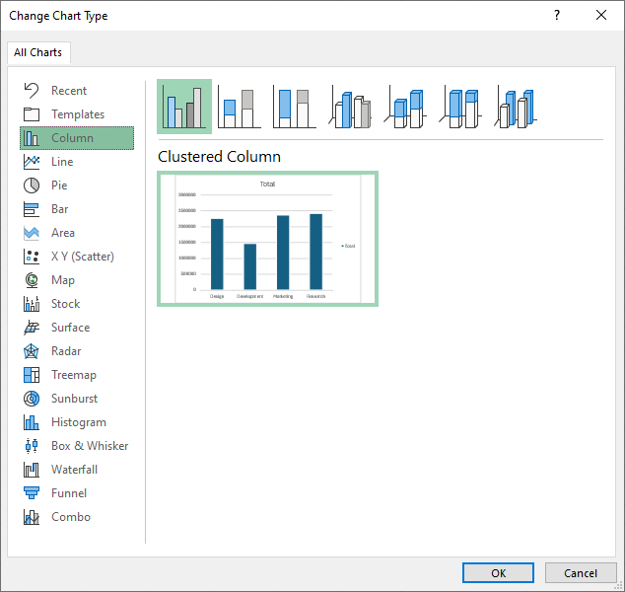Open the Column chart category
The width and height of the screenshot is (625, 592).
click(x=77, y=138)
